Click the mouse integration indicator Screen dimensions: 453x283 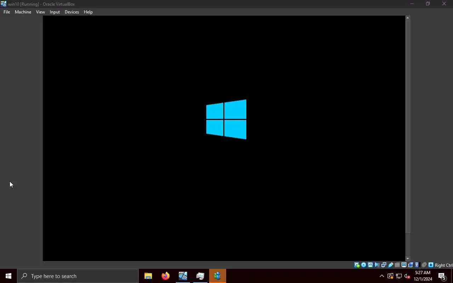tap(424, 265)
